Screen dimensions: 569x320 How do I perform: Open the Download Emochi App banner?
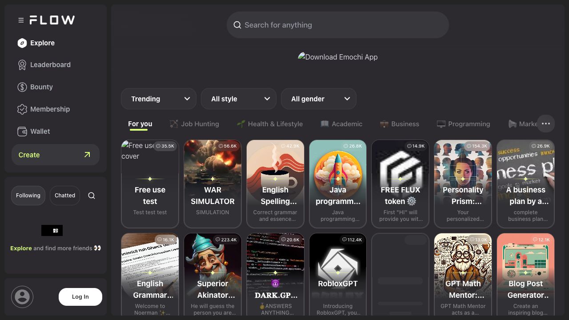click(338, 57)
